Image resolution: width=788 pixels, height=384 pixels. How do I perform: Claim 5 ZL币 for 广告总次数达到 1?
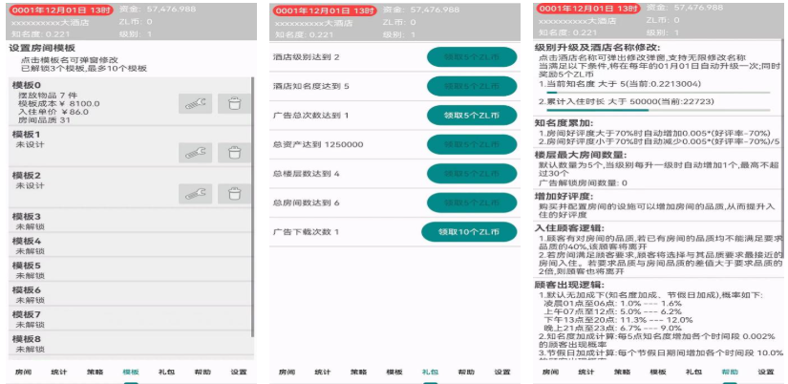coord(471,116)
